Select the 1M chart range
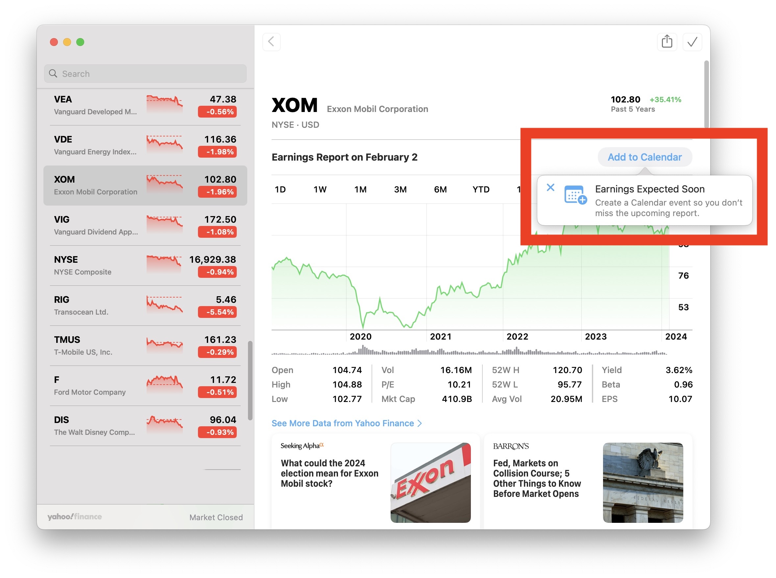 pos(360,189)
